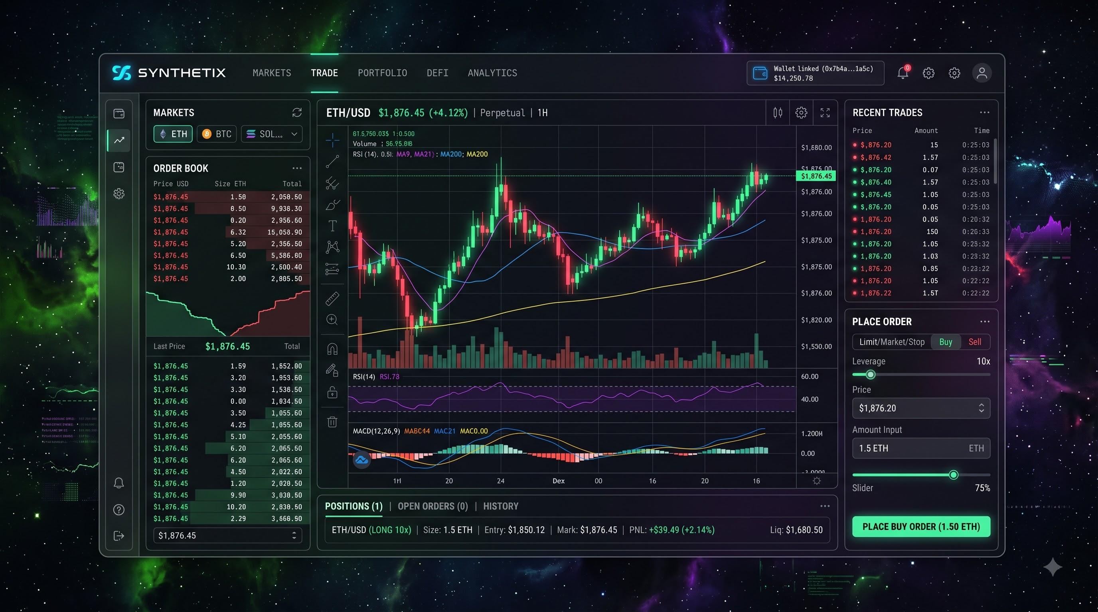This screenshot has height=612, width=1098.
Task: Switch to the Portfolio tab
Action: (x=382, y=73)
